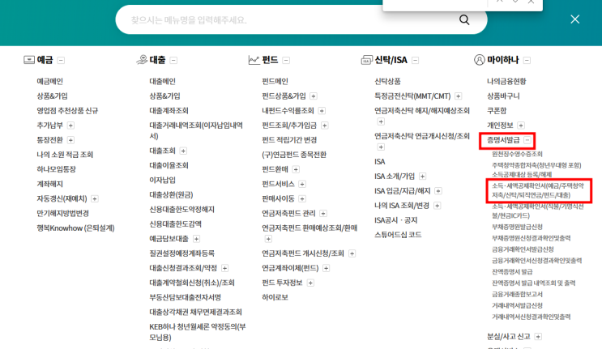Close the full menu overlay
Image resolution: width=602 pixels, height=349 pixels.
click(x=574, y=19)
